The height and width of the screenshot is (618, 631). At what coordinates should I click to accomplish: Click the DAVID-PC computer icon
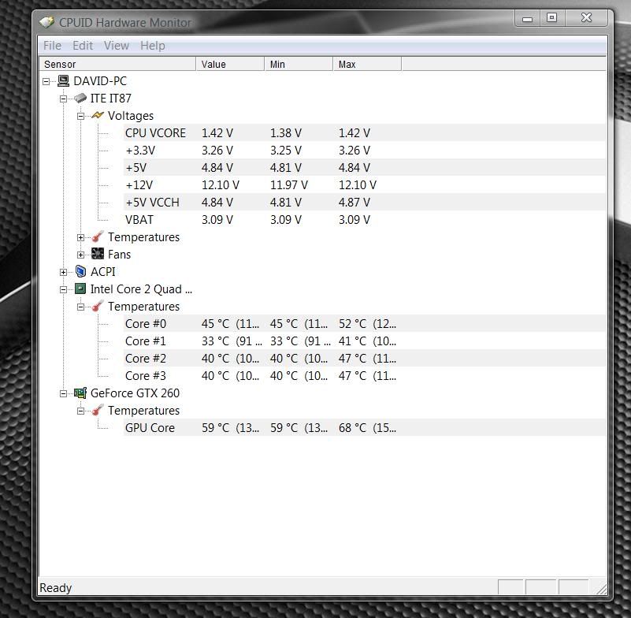[x=63, y=81]
